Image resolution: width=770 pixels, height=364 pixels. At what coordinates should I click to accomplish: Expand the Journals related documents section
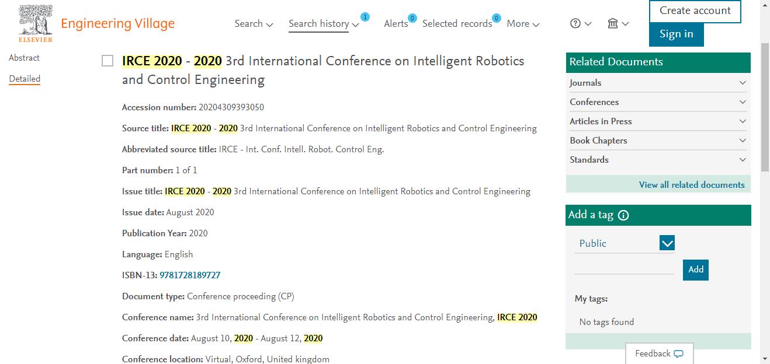[x=658, y=83]
